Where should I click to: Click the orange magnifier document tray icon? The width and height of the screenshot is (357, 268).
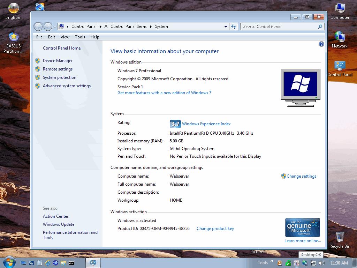pyautogui.click(x=280, y=263)
